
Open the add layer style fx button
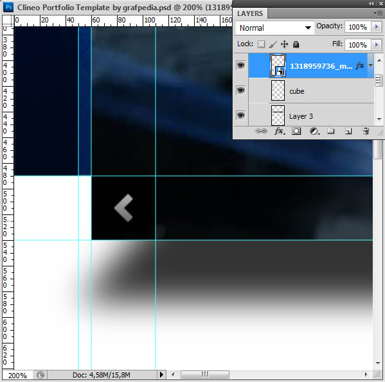280,131
